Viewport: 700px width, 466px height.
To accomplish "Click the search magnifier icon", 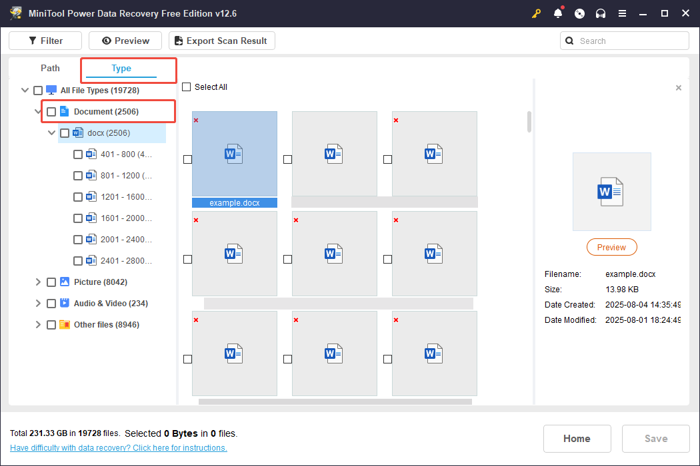I will [569, 41].
